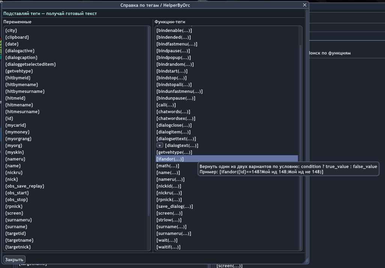
Task: Choose the [math(...)] function tag
Action: tap(168, 166)
